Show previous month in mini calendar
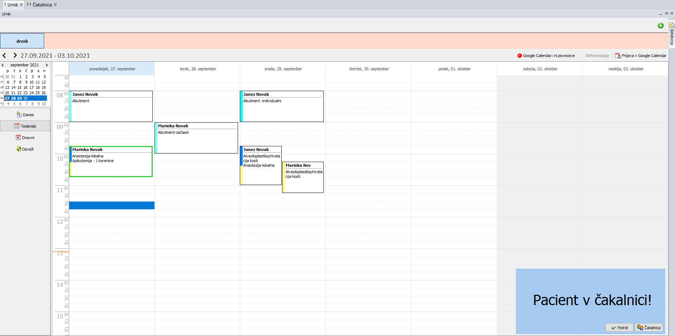Viewport: 675px width, 336px height. tap(3, 65)
